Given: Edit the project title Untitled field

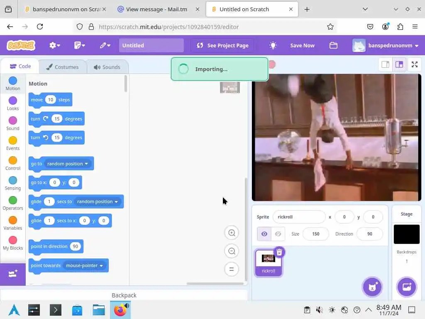Looking at the screenshot, I should pos(151,45).
